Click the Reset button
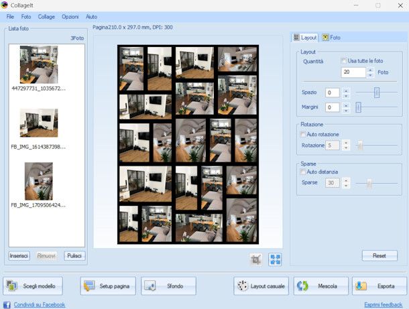This screenshot has width=409, height=309. (379, 255)
